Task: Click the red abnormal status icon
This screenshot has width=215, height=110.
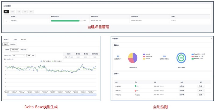Action: point(135,90)
